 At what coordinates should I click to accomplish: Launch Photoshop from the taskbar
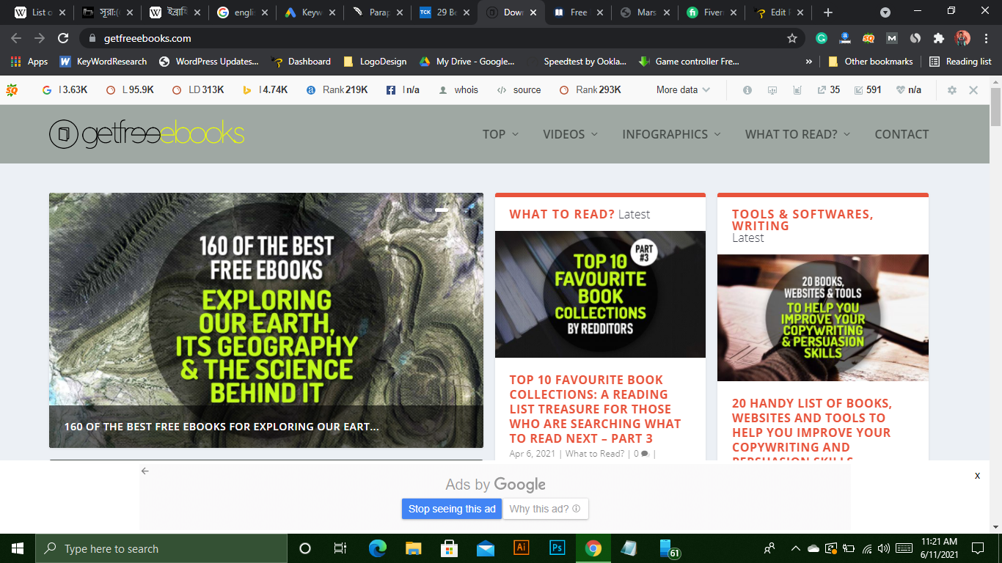[x=557, y=548]
